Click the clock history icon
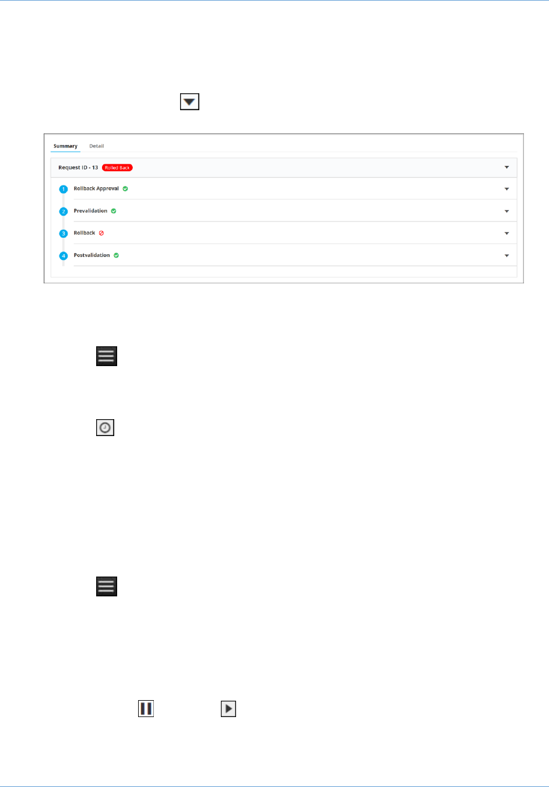Image resolution: width=549 pixels, height=787 pixels. click(105, 428)
